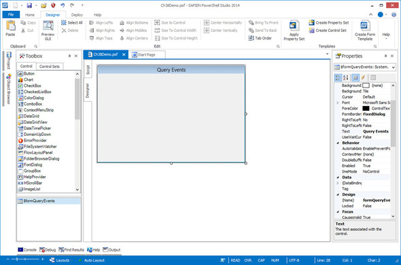Open the document tab list dropdown
Image resolution: width=401 pixels, height=265 pixels.
pos(327,54)
